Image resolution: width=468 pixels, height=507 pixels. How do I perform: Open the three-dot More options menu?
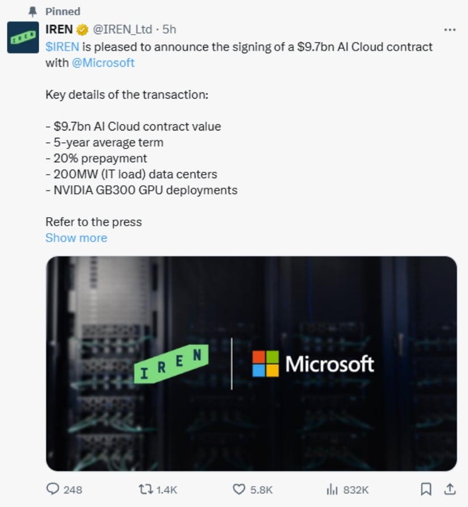coord(449,30)
